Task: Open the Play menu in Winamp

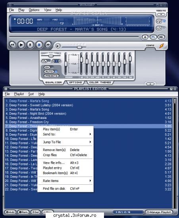Action: [21, 10]
